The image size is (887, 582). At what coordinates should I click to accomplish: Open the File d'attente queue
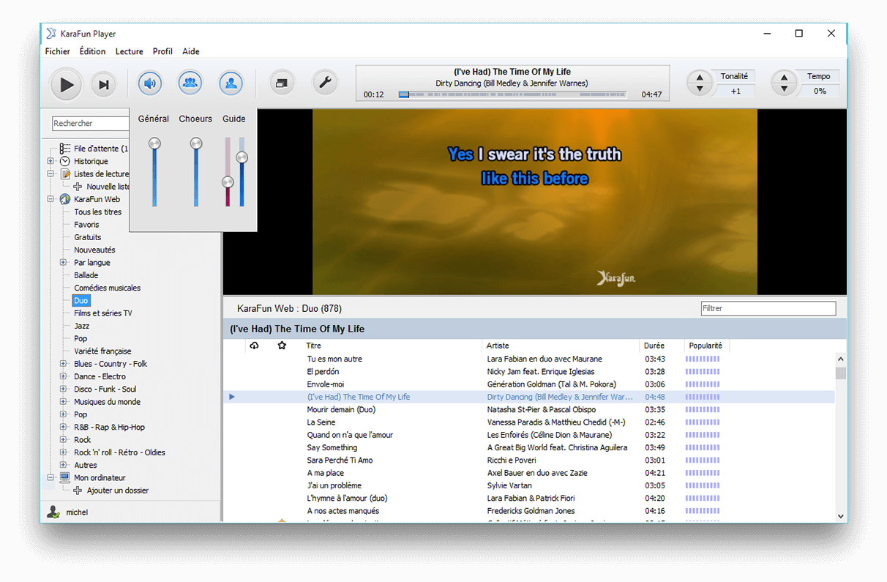100,149
